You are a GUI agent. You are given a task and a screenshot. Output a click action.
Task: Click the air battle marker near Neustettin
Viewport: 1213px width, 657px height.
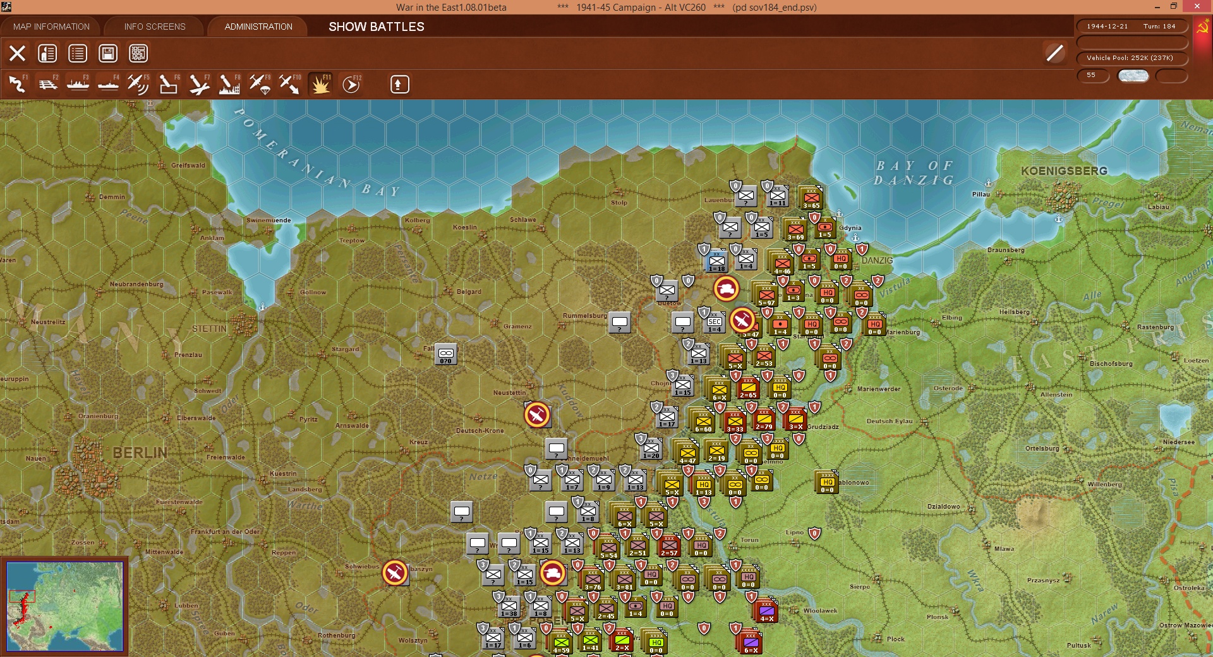tap(537, 415)
